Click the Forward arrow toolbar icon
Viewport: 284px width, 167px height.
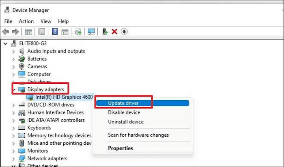(15, 32)
